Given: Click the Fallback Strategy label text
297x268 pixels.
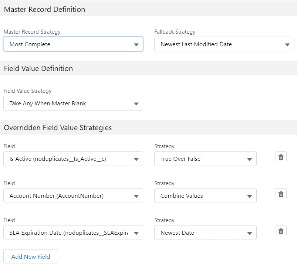Looking at the screenshot, I should pos(175,32).
